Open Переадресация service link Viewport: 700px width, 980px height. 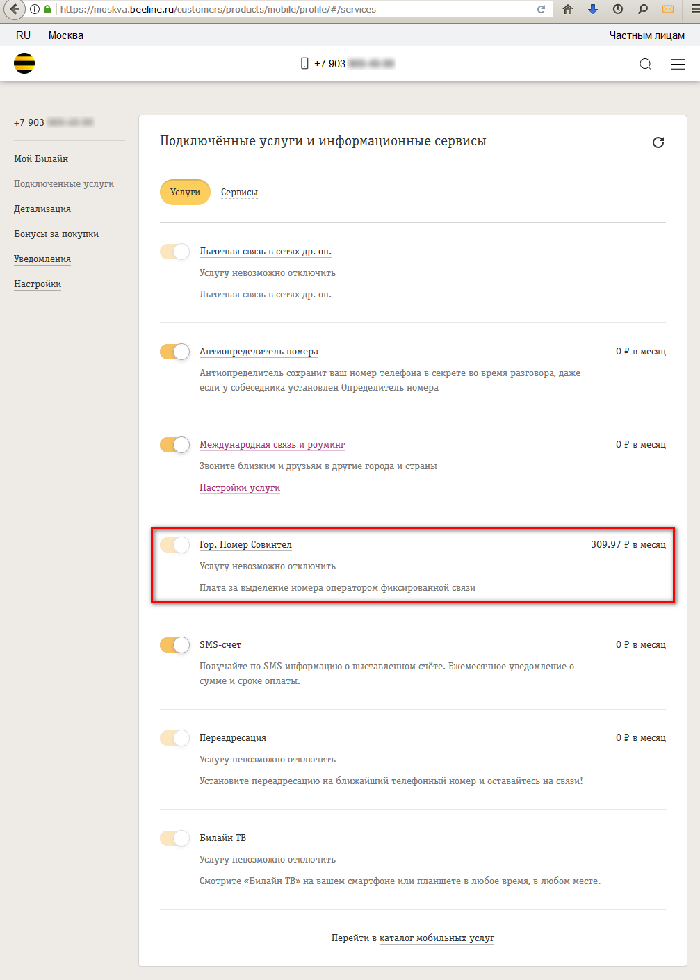tap(233, 738)
